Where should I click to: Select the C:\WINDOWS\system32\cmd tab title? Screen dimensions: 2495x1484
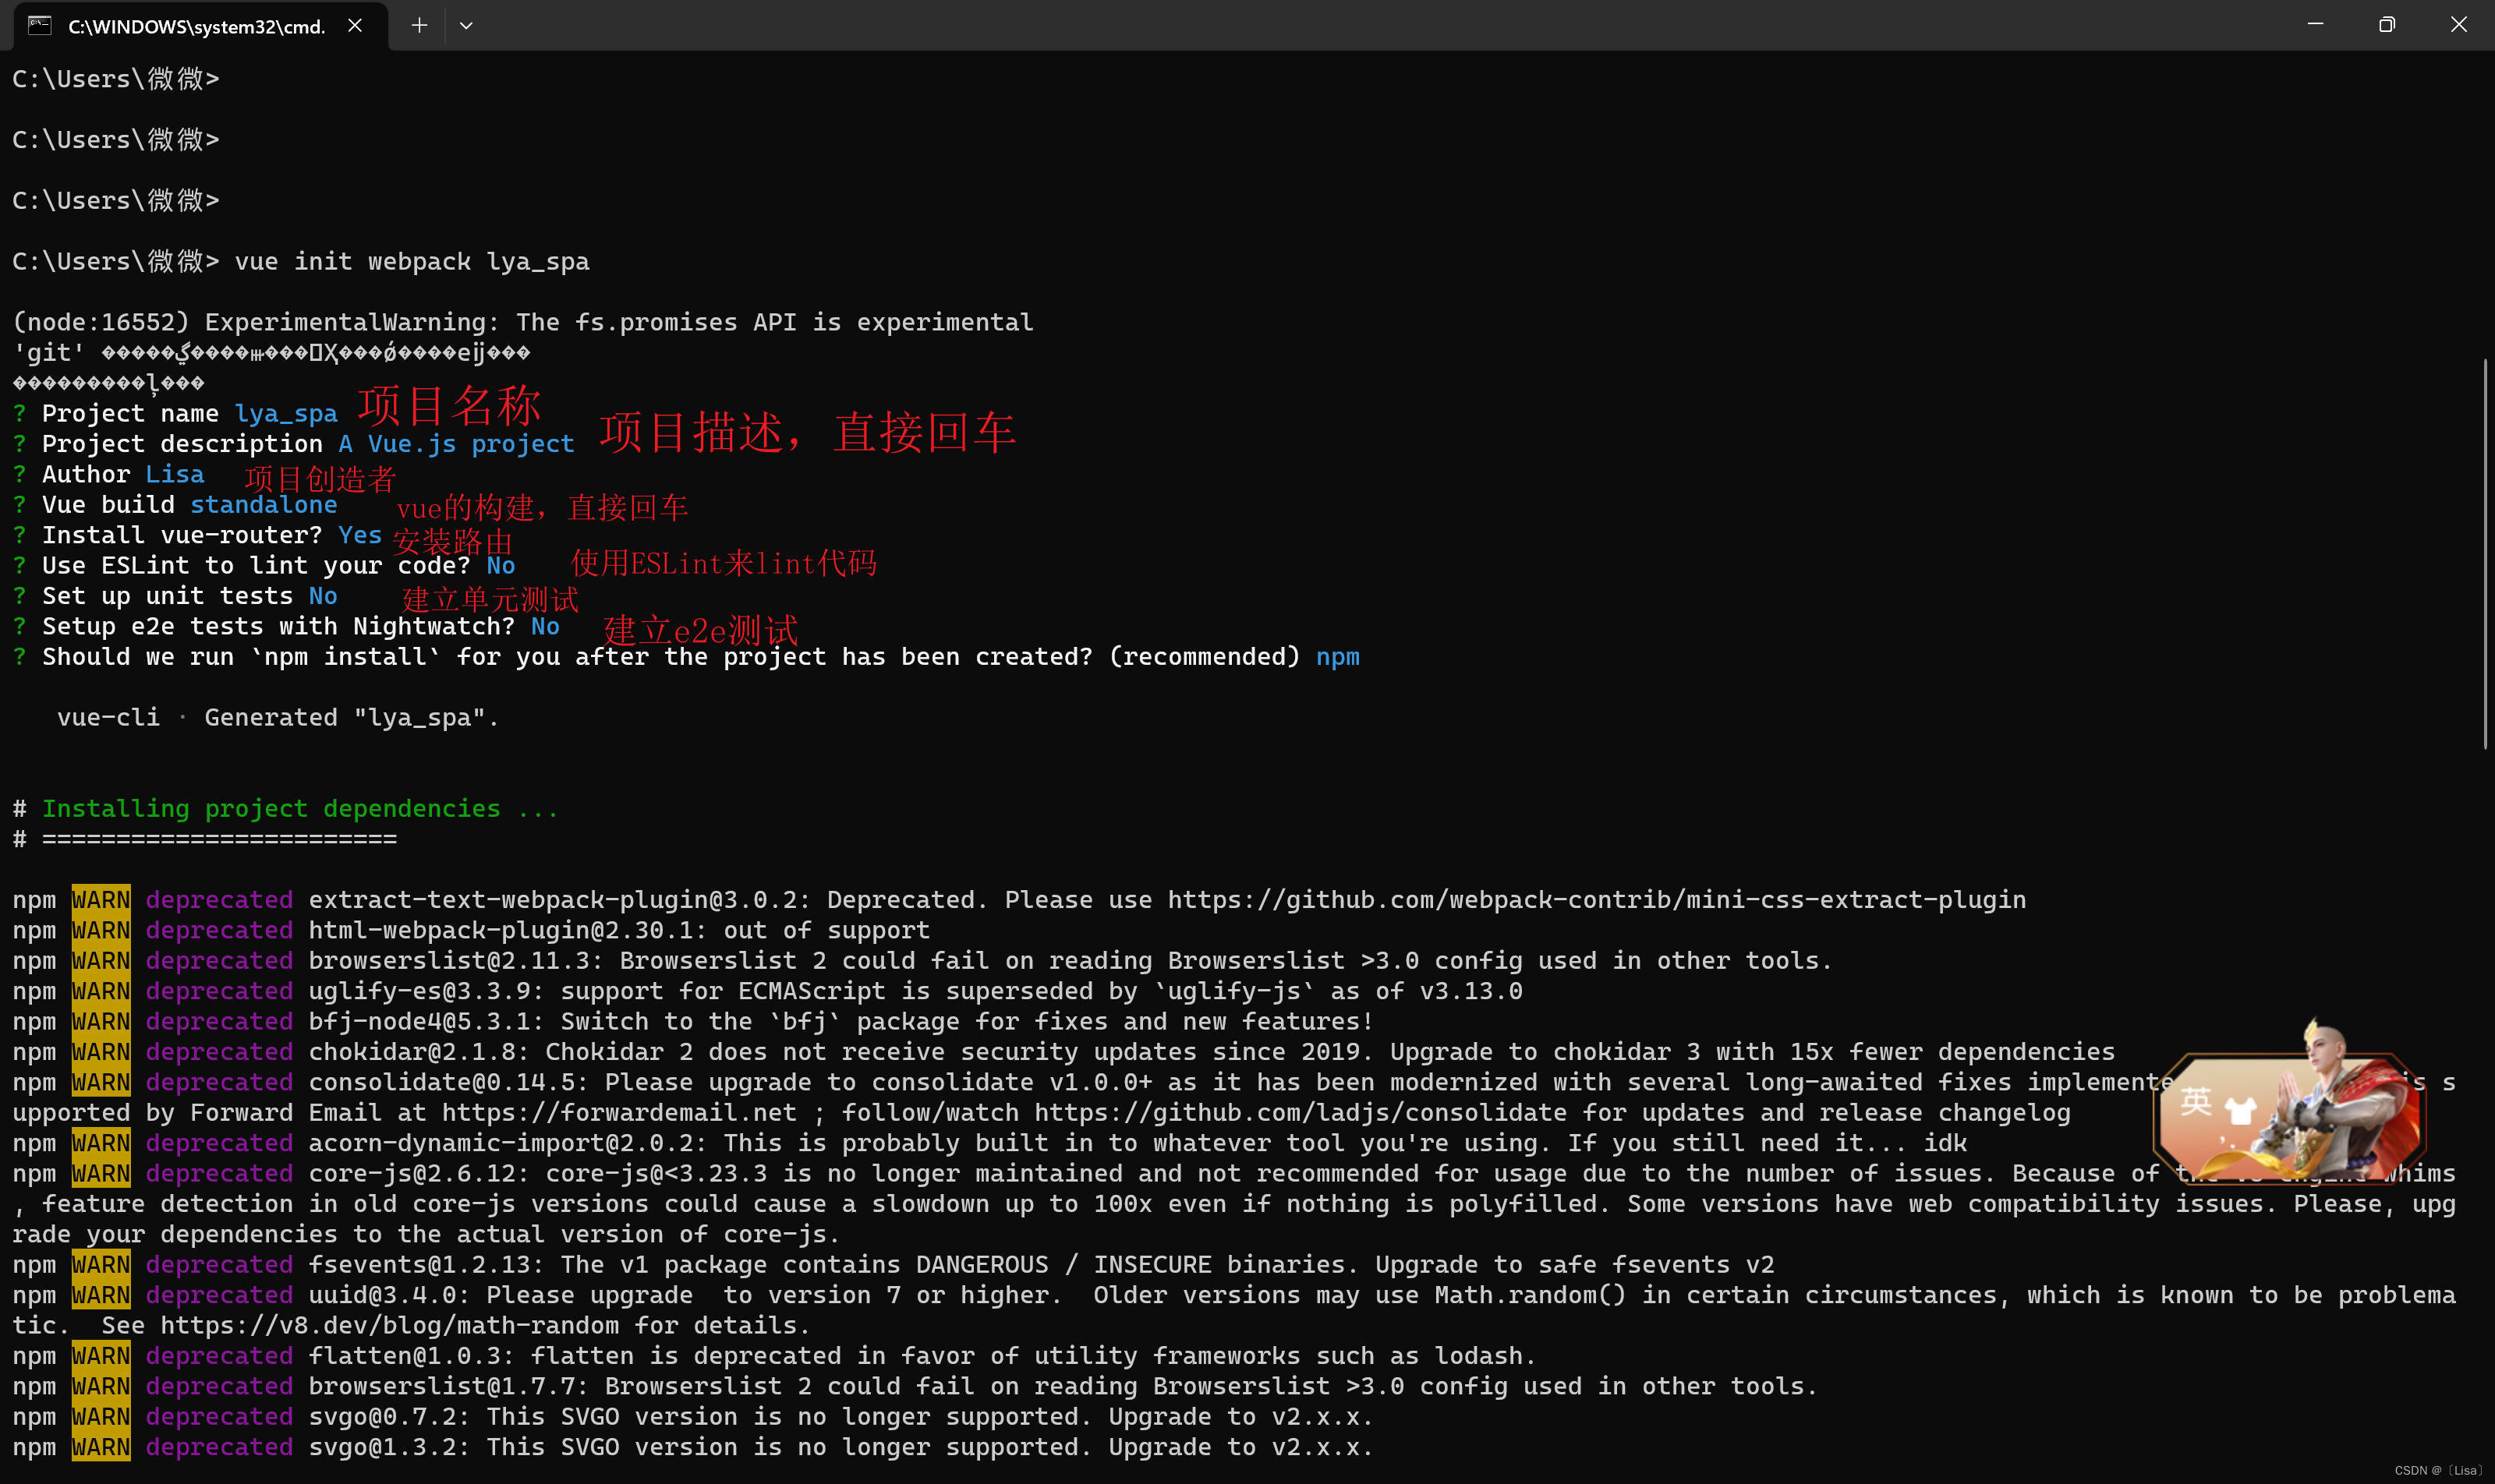pos(196,26)
